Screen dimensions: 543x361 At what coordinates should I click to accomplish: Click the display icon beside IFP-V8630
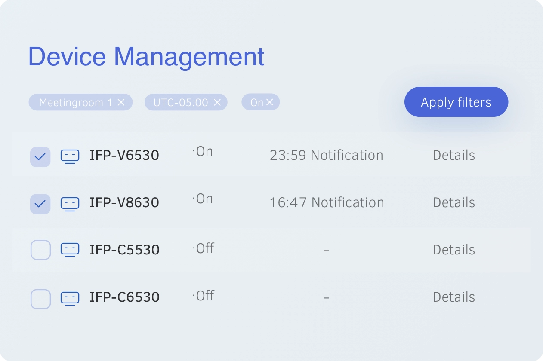70,204
